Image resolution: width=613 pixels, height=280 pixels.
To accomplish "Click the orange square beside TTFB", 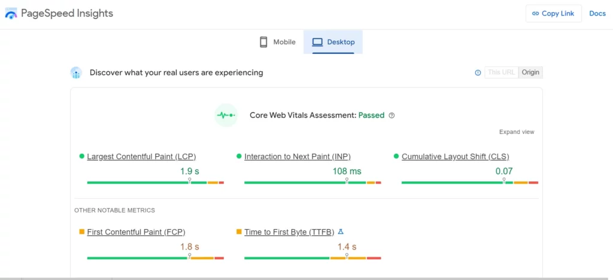I will click(x=239, y=232).
